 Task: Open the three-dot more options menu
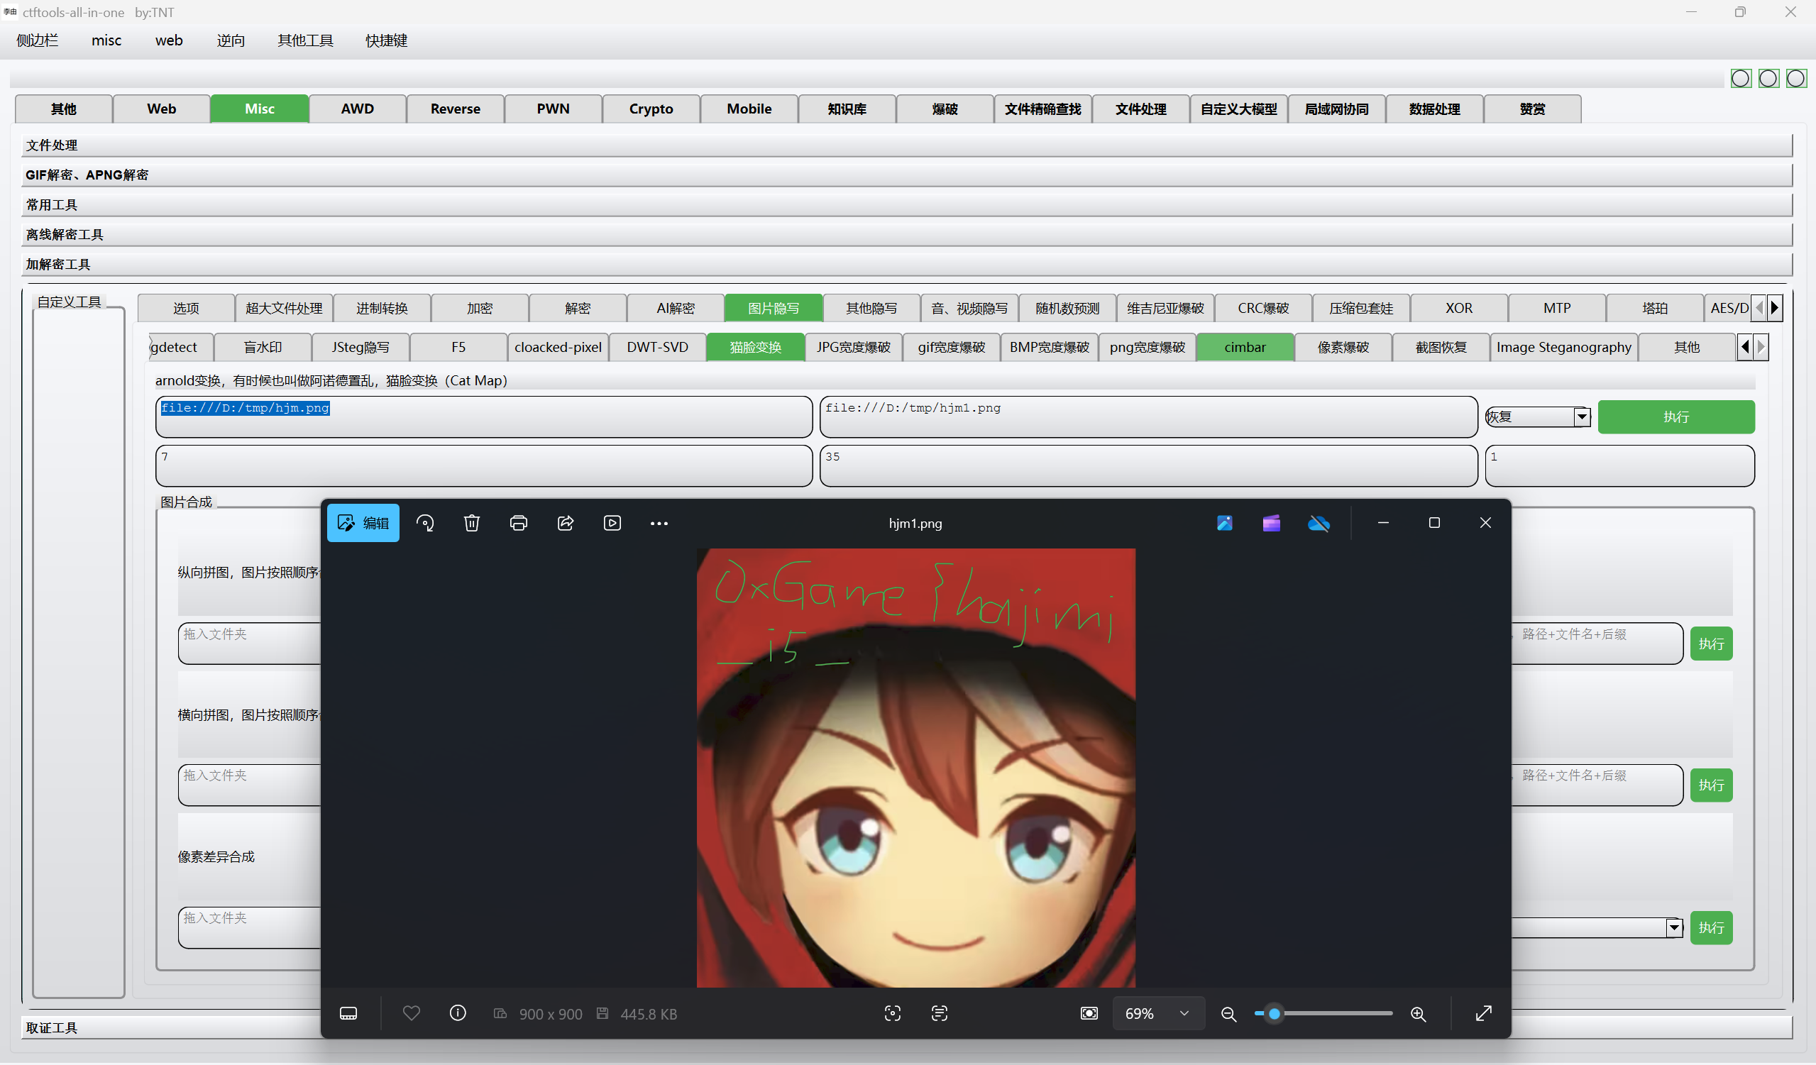659,524
